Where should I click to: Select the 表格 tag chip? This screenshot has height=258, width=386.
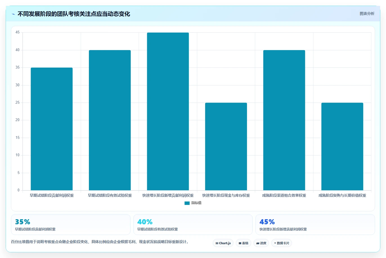(243, 243)
